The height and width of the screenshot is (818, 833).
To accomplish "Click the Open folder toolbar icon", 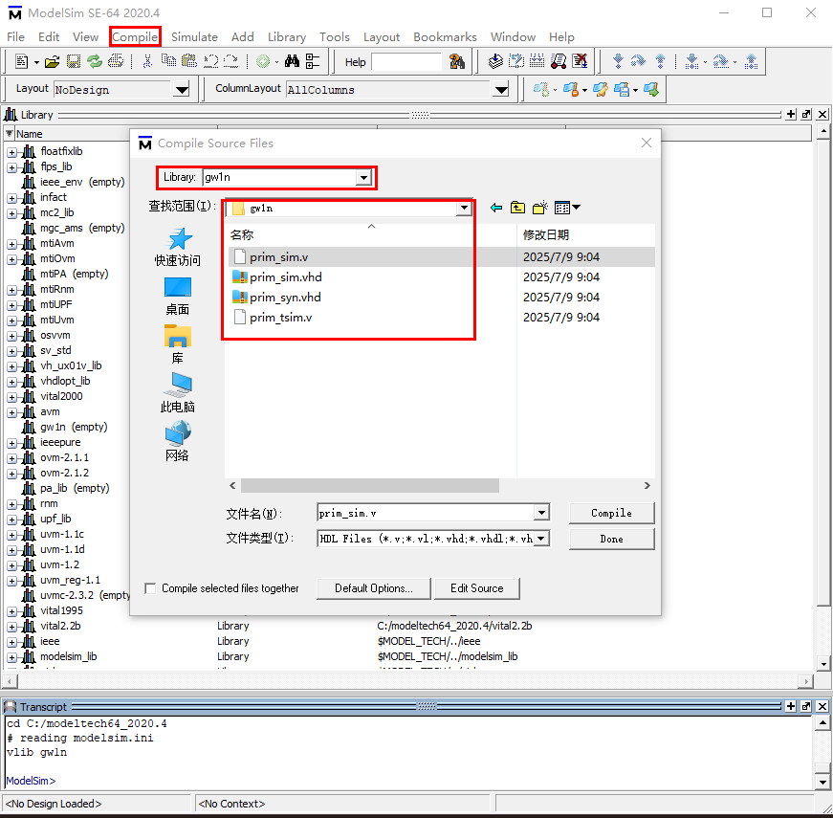I will click(52, 61).
